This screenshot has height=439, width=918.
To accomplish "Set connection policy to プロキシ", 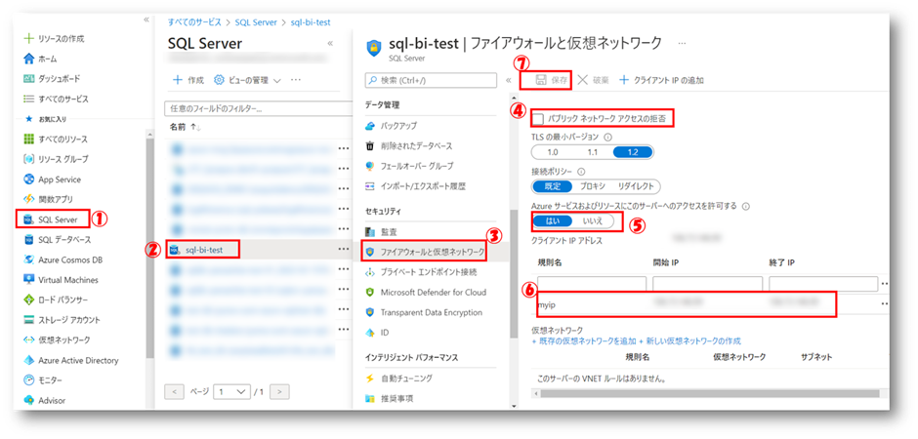I will point(593,186).
